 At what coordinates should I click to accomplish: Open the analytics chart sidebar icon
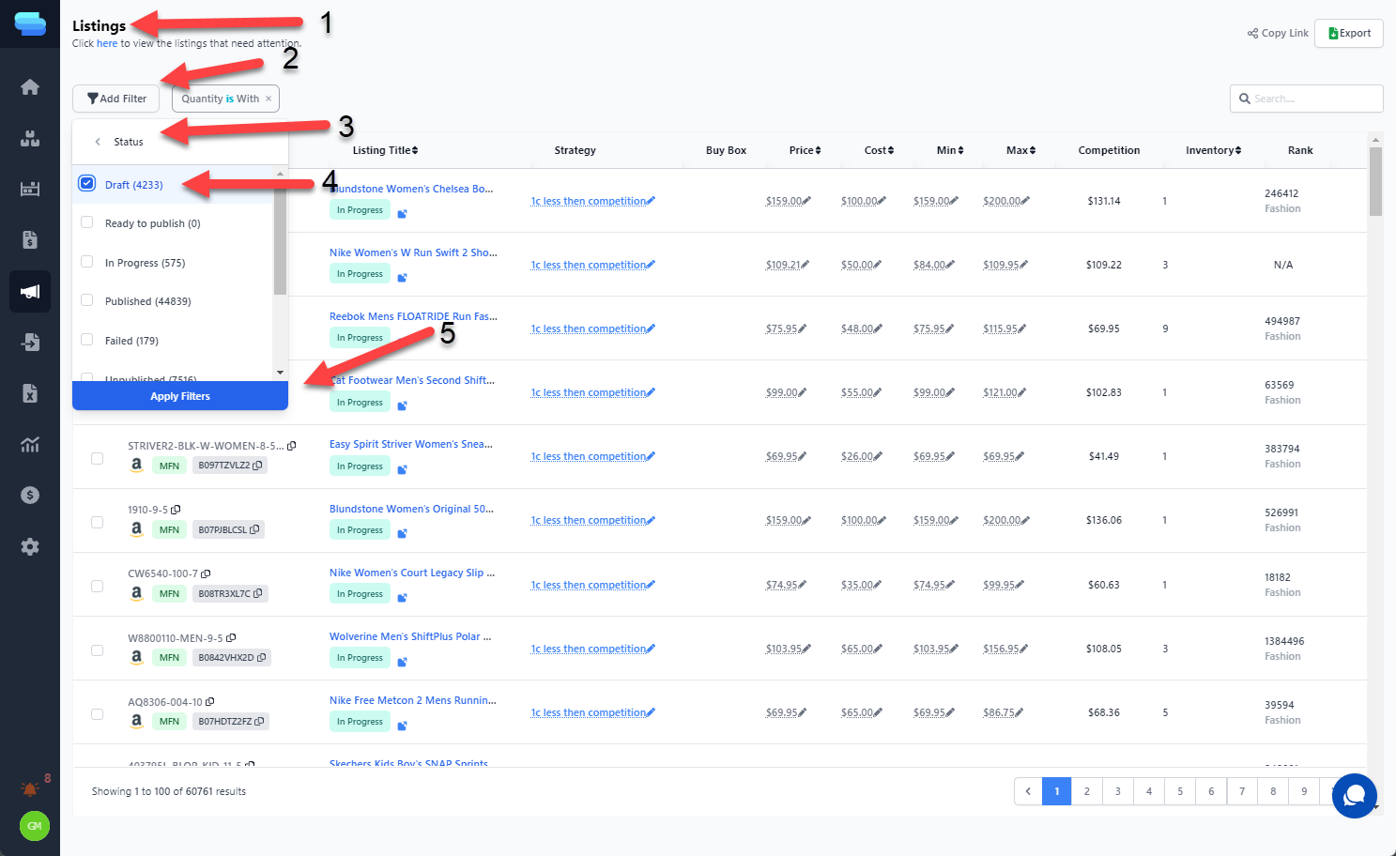coord(30,444)
